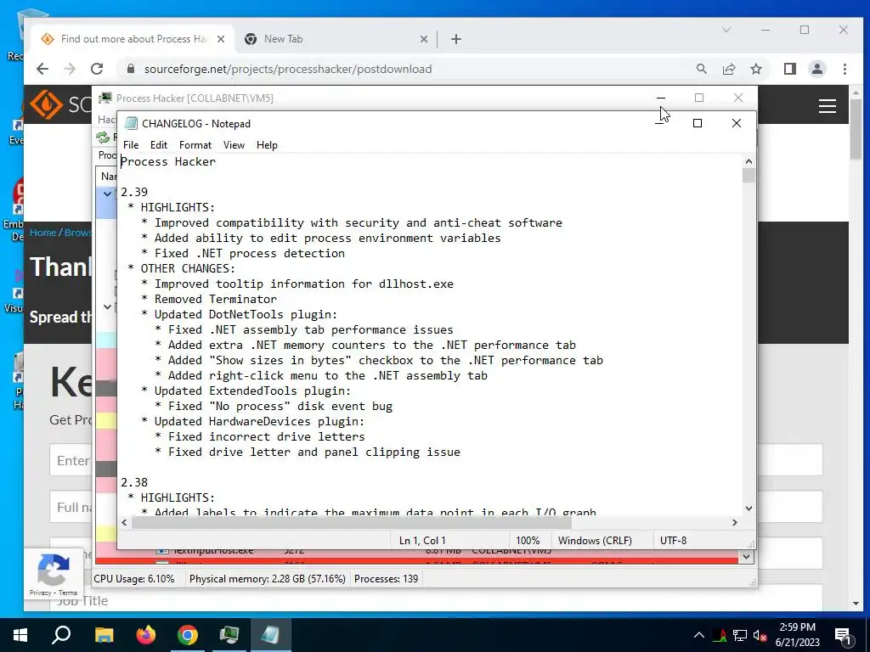Close the CHANGELOG Notepad window
Viewport: 870px width, 652px height.
click(737, 123)
